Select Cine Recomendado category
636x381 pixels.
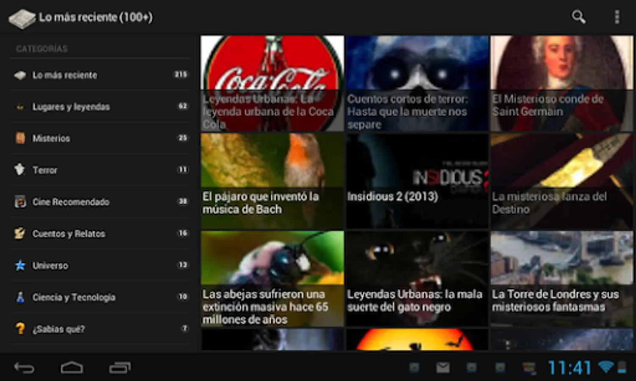100,202
